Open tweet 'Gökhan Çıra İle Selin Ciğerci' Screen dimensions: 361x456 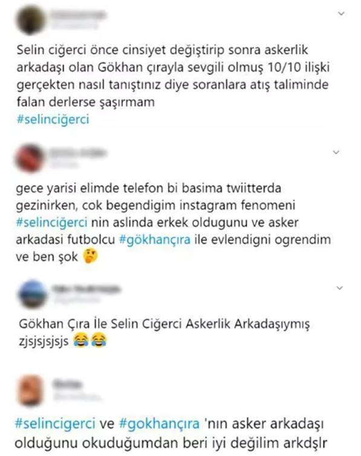coord(164,332)
